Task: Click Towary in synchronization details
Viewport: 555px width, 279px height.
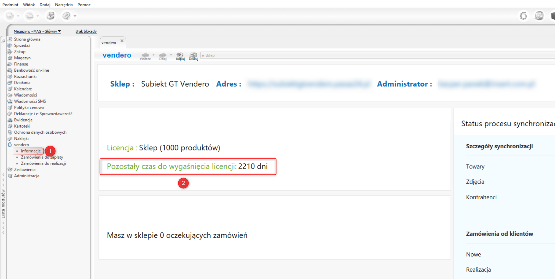Action: [475, 167]
